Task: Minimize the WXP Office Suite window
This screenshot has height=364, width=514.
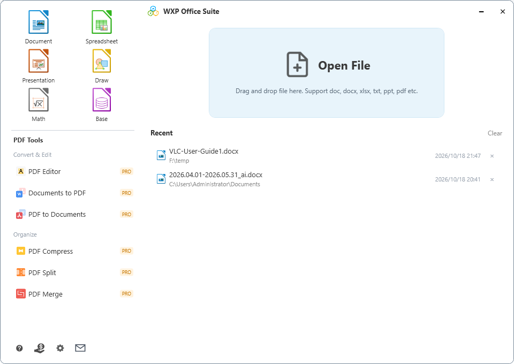Action: 481,11
